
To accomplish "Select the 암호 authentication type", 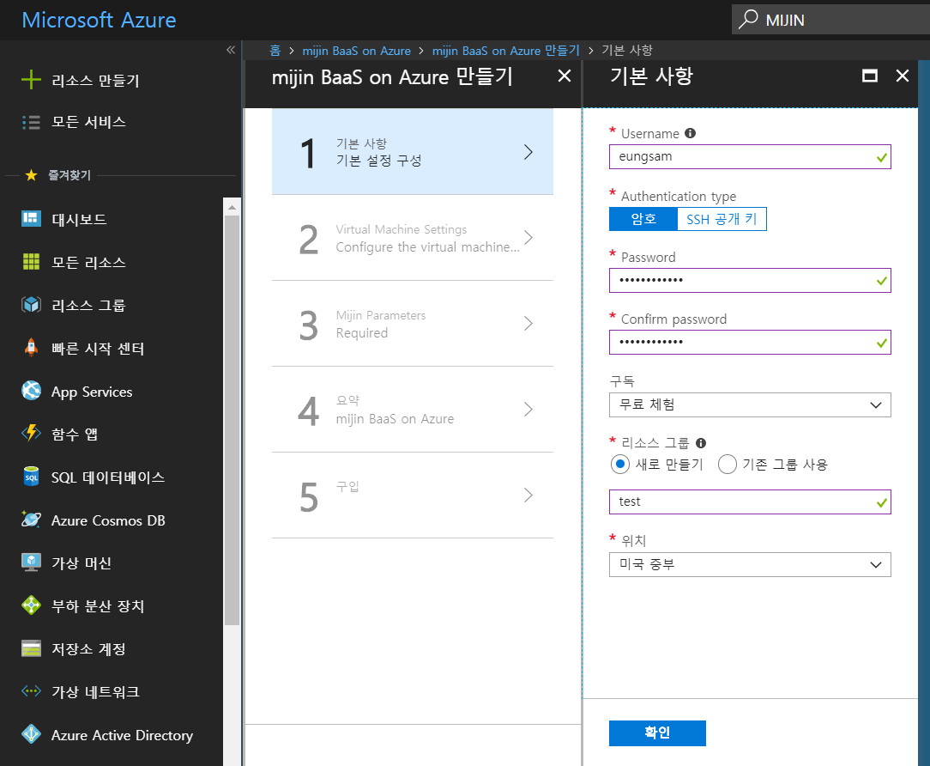I will pos(643,219).
